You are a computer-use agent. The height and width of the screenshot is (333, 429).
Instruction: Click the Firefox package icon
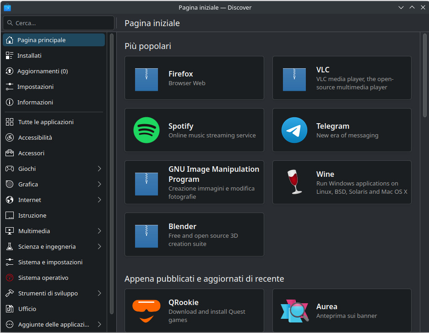[147, 78]
